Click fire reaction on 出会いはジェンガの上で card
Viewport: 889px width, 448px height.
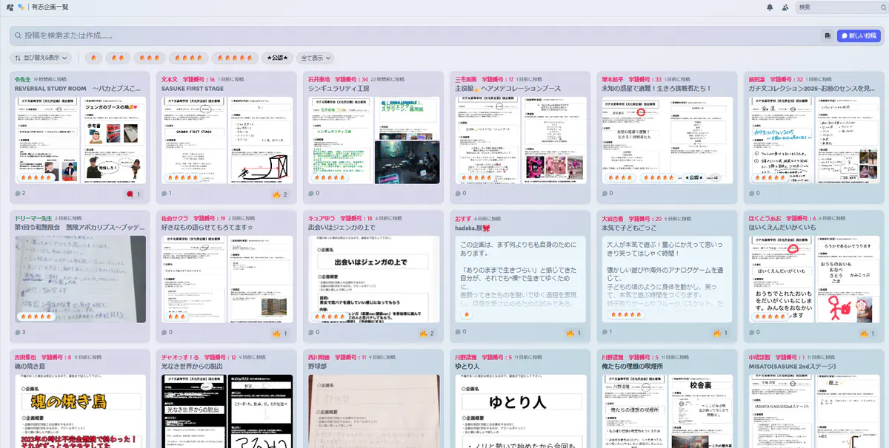click(x=427, y=333)
